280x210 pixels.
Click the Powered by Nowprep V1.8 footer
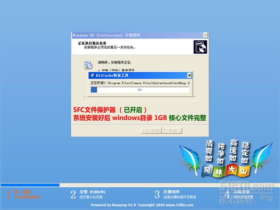point(142,205)
